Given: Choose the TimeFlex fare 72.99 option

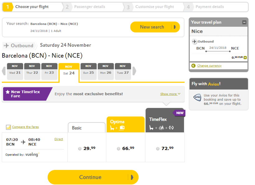Looking at the screenshot, I should click(x=158, y=149).
